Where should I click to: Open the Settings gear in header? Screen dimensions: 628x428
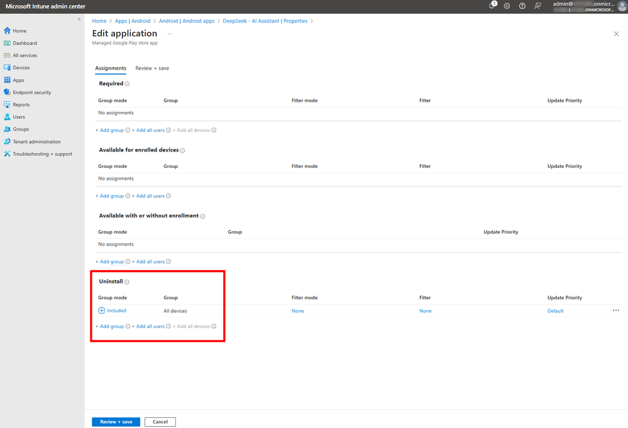[x=507, y=6]
